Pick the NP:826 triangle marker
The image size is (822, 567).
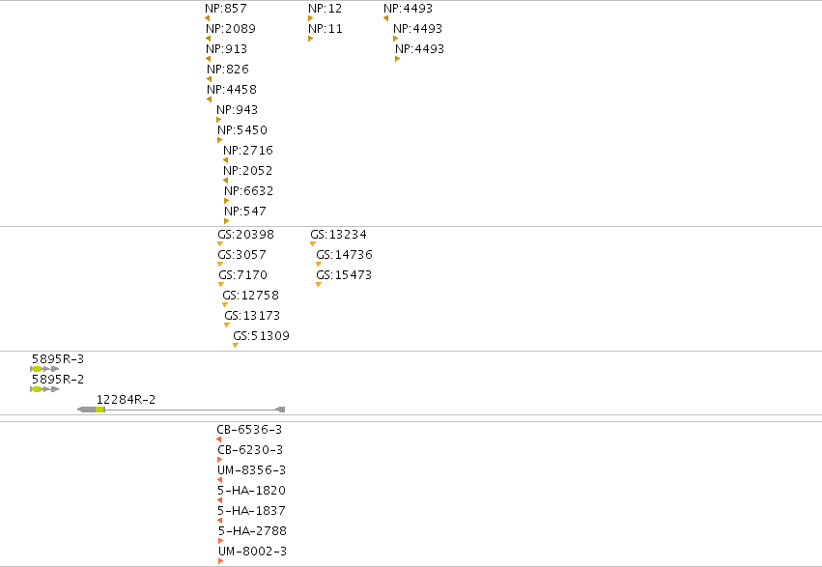[210, 79]
